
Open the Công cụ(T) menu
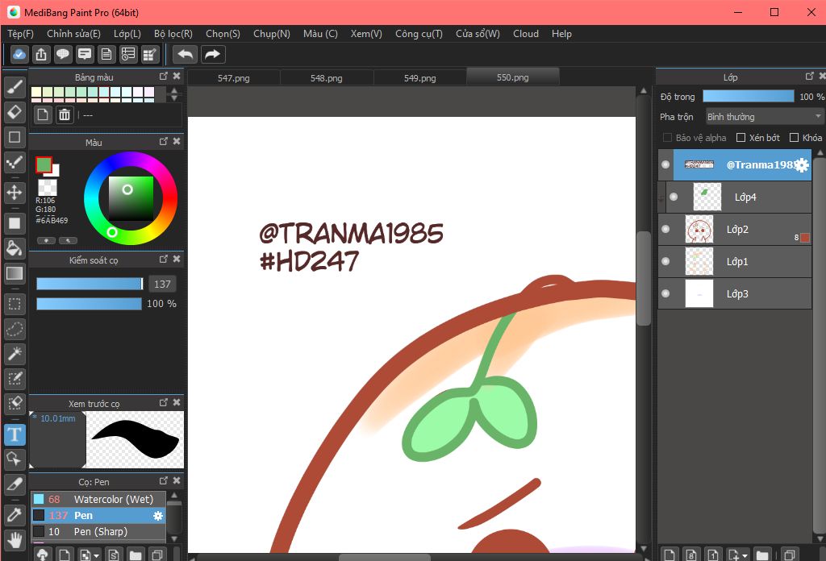click(419, 34)
